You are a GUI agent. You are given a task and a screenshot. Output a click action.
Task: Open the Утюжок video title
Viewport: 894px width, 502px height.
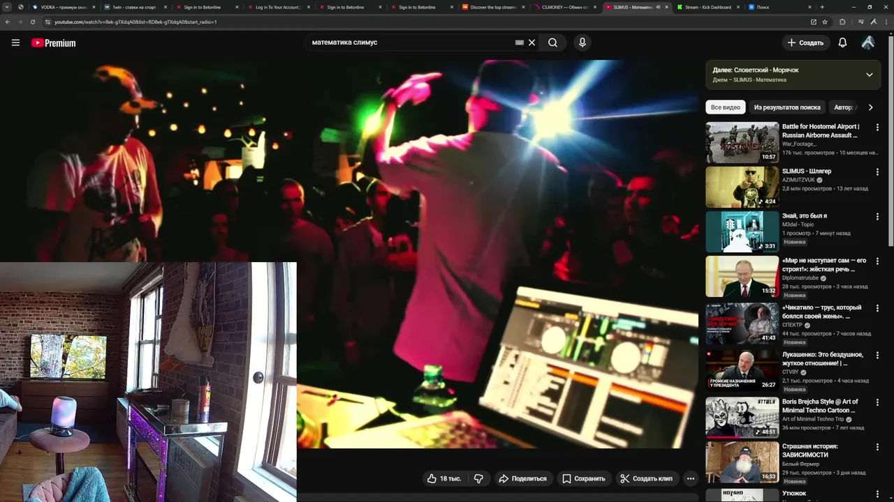pos(794,493)
